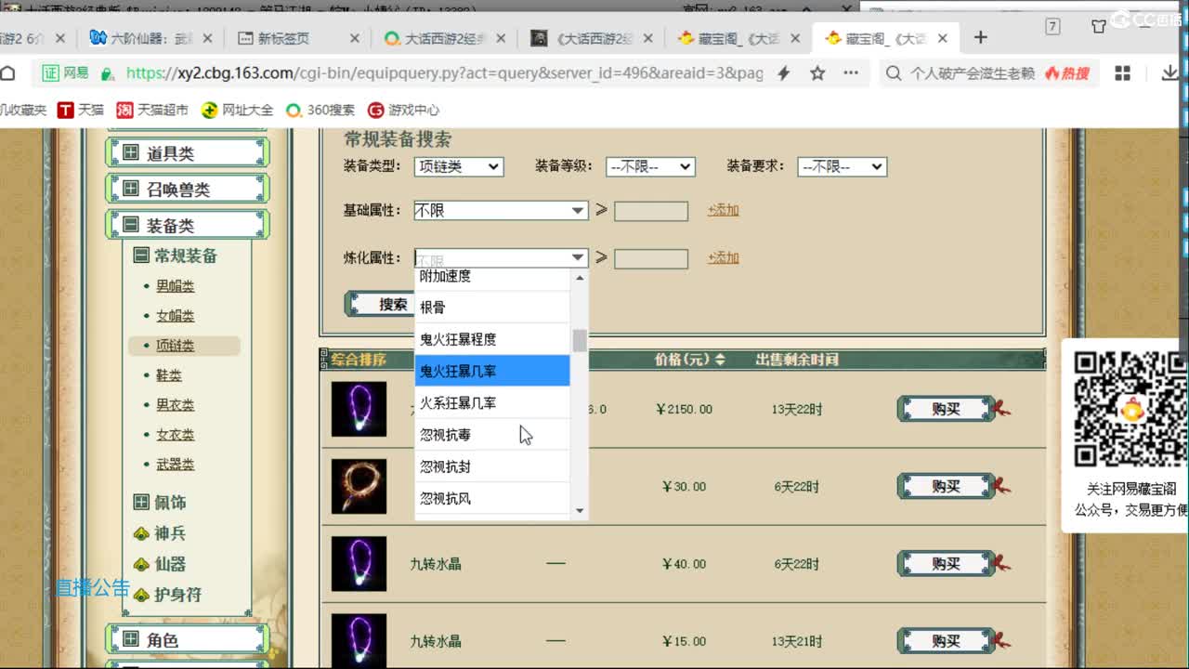Open the 天猫 bookmark
The image size is (1189, 669).
click(x=81, y=110)
